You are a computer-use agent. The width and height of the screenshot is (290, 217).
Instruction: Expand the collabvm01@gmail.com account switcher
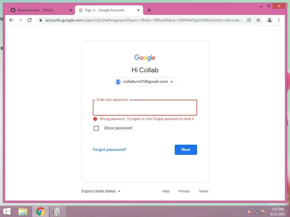click(145, 82)
